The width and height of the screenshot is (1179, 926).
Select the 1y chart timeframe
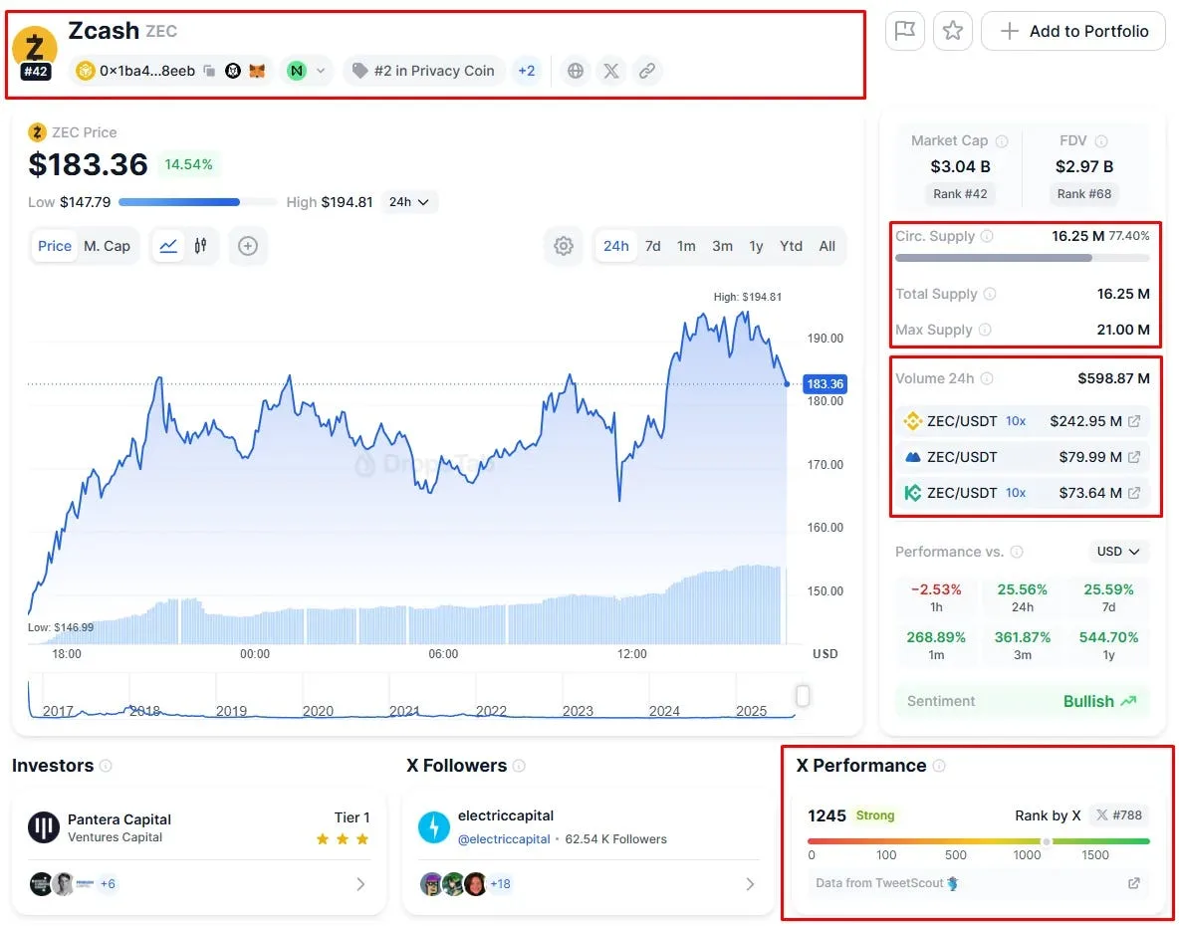click(x=756, y=246)
